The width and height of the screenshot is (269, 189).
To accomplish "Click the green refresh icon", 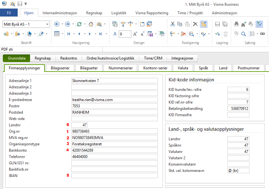I will click(79, 24).
